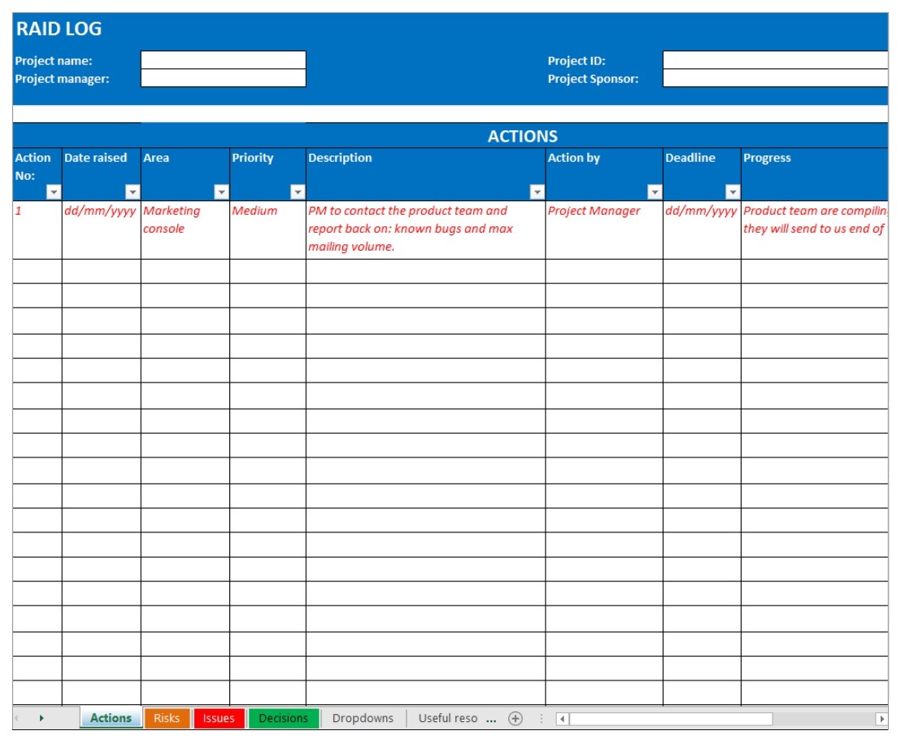Screen dimensions: 901x744
Task: Open the Action by filter dropdown
Action: [x=654, y=192]
